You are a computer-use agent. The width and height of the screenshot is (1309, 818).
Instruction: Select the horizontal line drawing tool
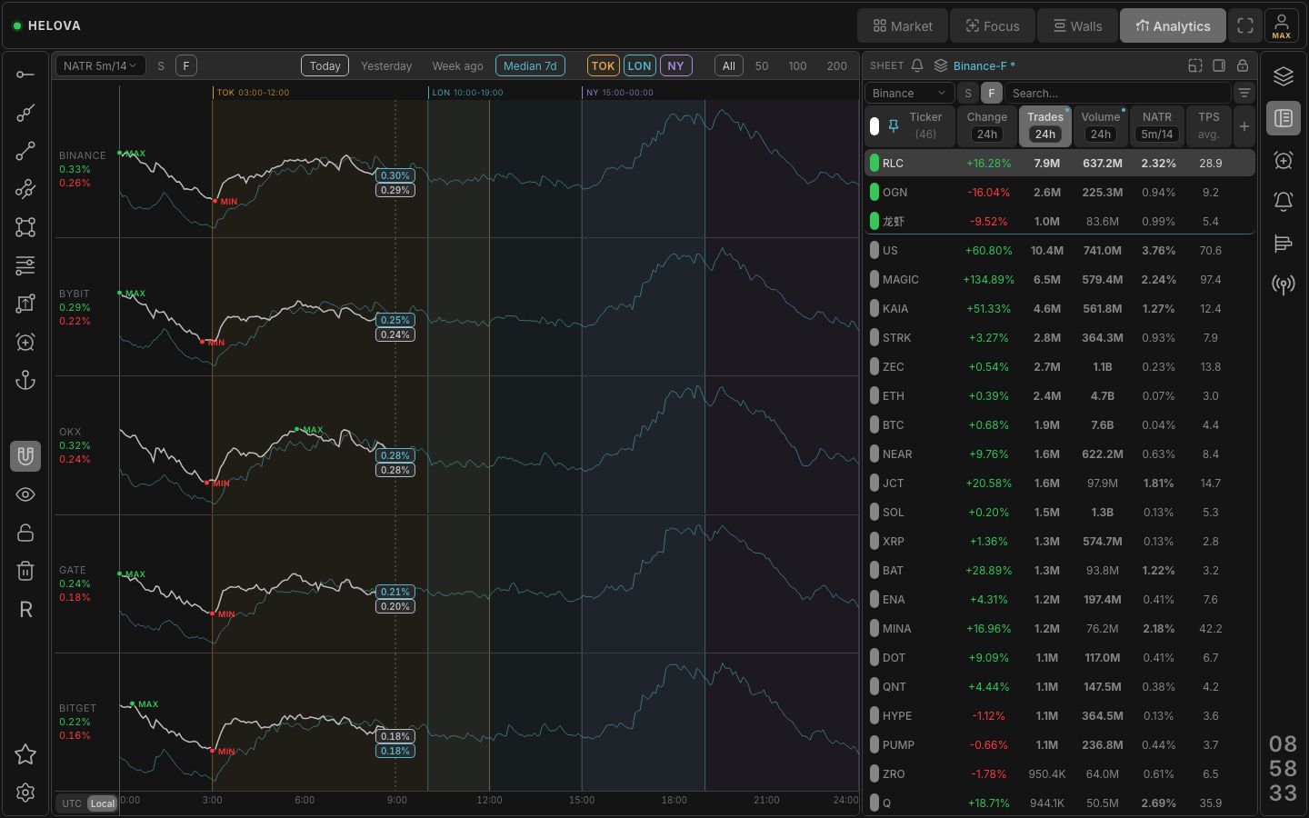[x=25, y=74]
